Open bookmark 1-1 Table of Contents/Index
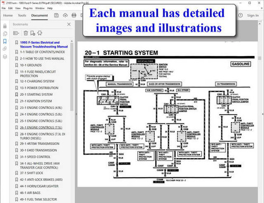The image size is (264, 203). tap(42, 52)
